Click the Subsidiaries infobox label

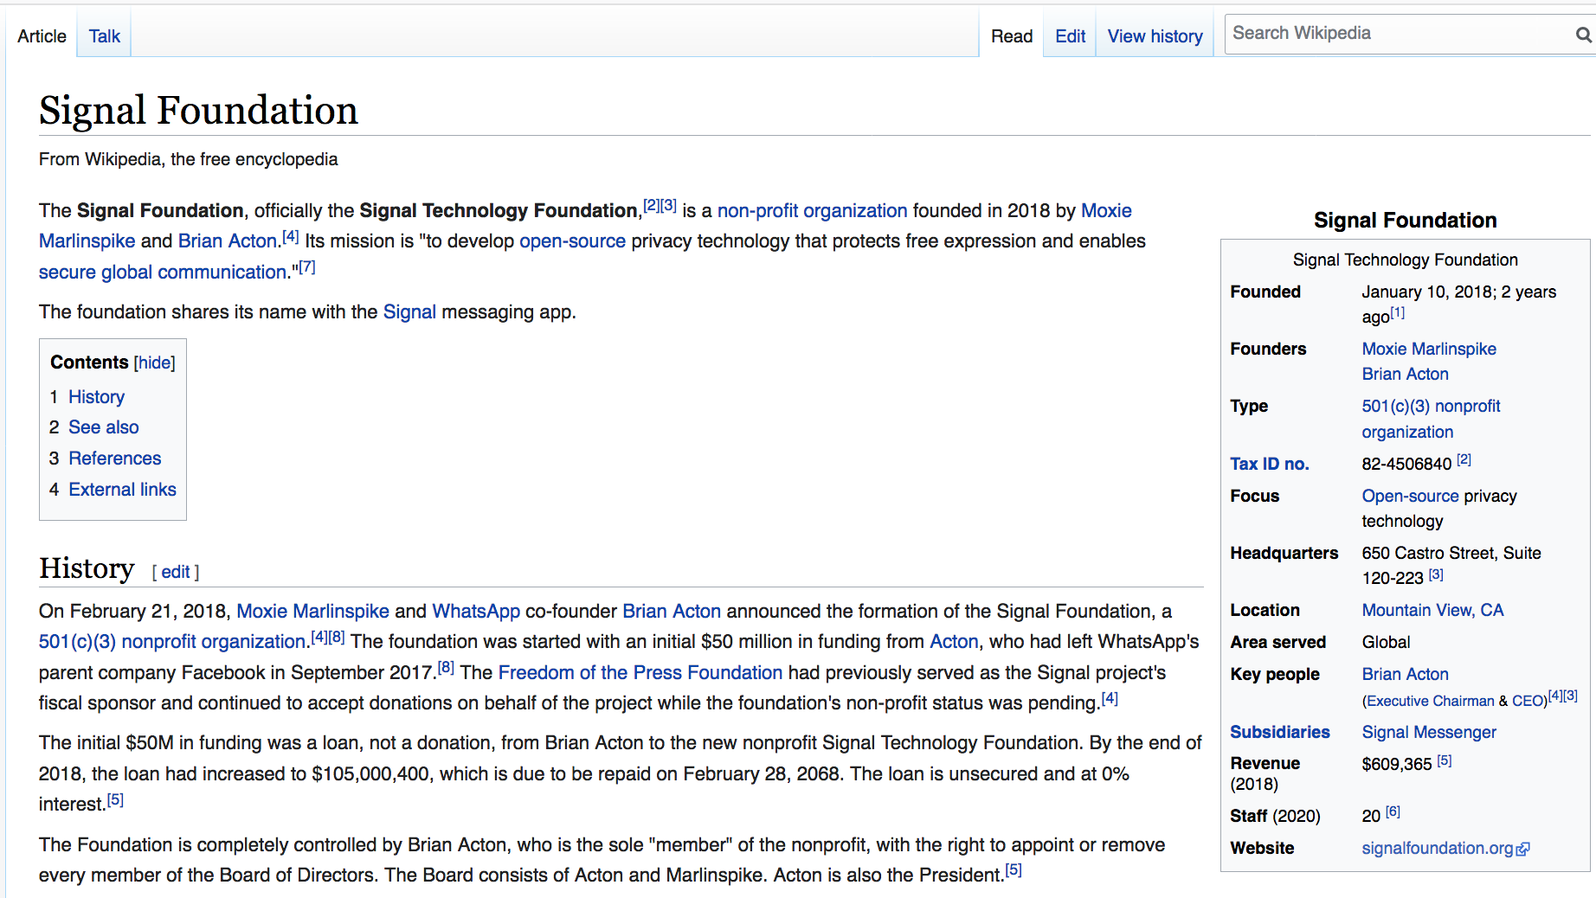[1280, 733]
